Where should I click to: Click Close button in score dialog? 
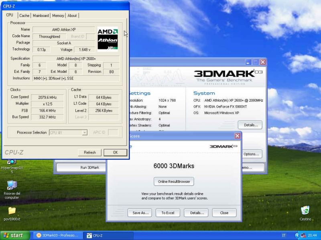[x=224, y=213]
